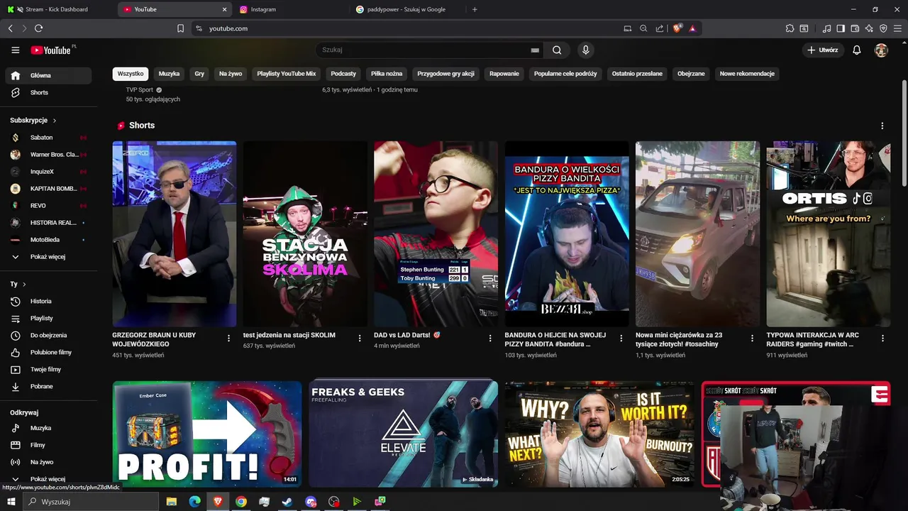The image size is (908, 511).
Task: Open Historia in the sidebar
Action: coord(48,302)
